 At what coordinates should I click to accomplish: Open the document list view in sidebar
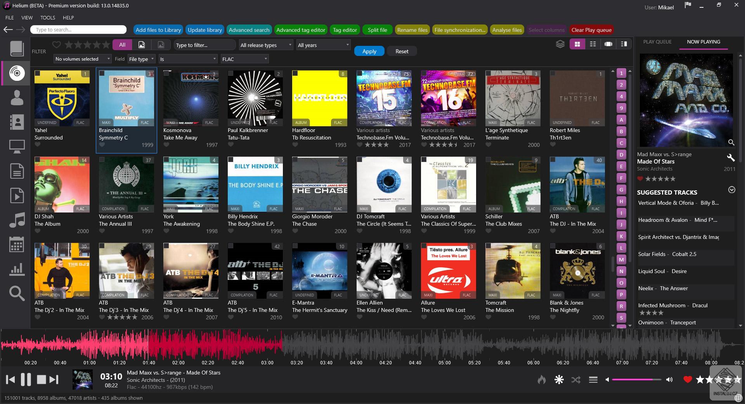click(x=17, y=171)
